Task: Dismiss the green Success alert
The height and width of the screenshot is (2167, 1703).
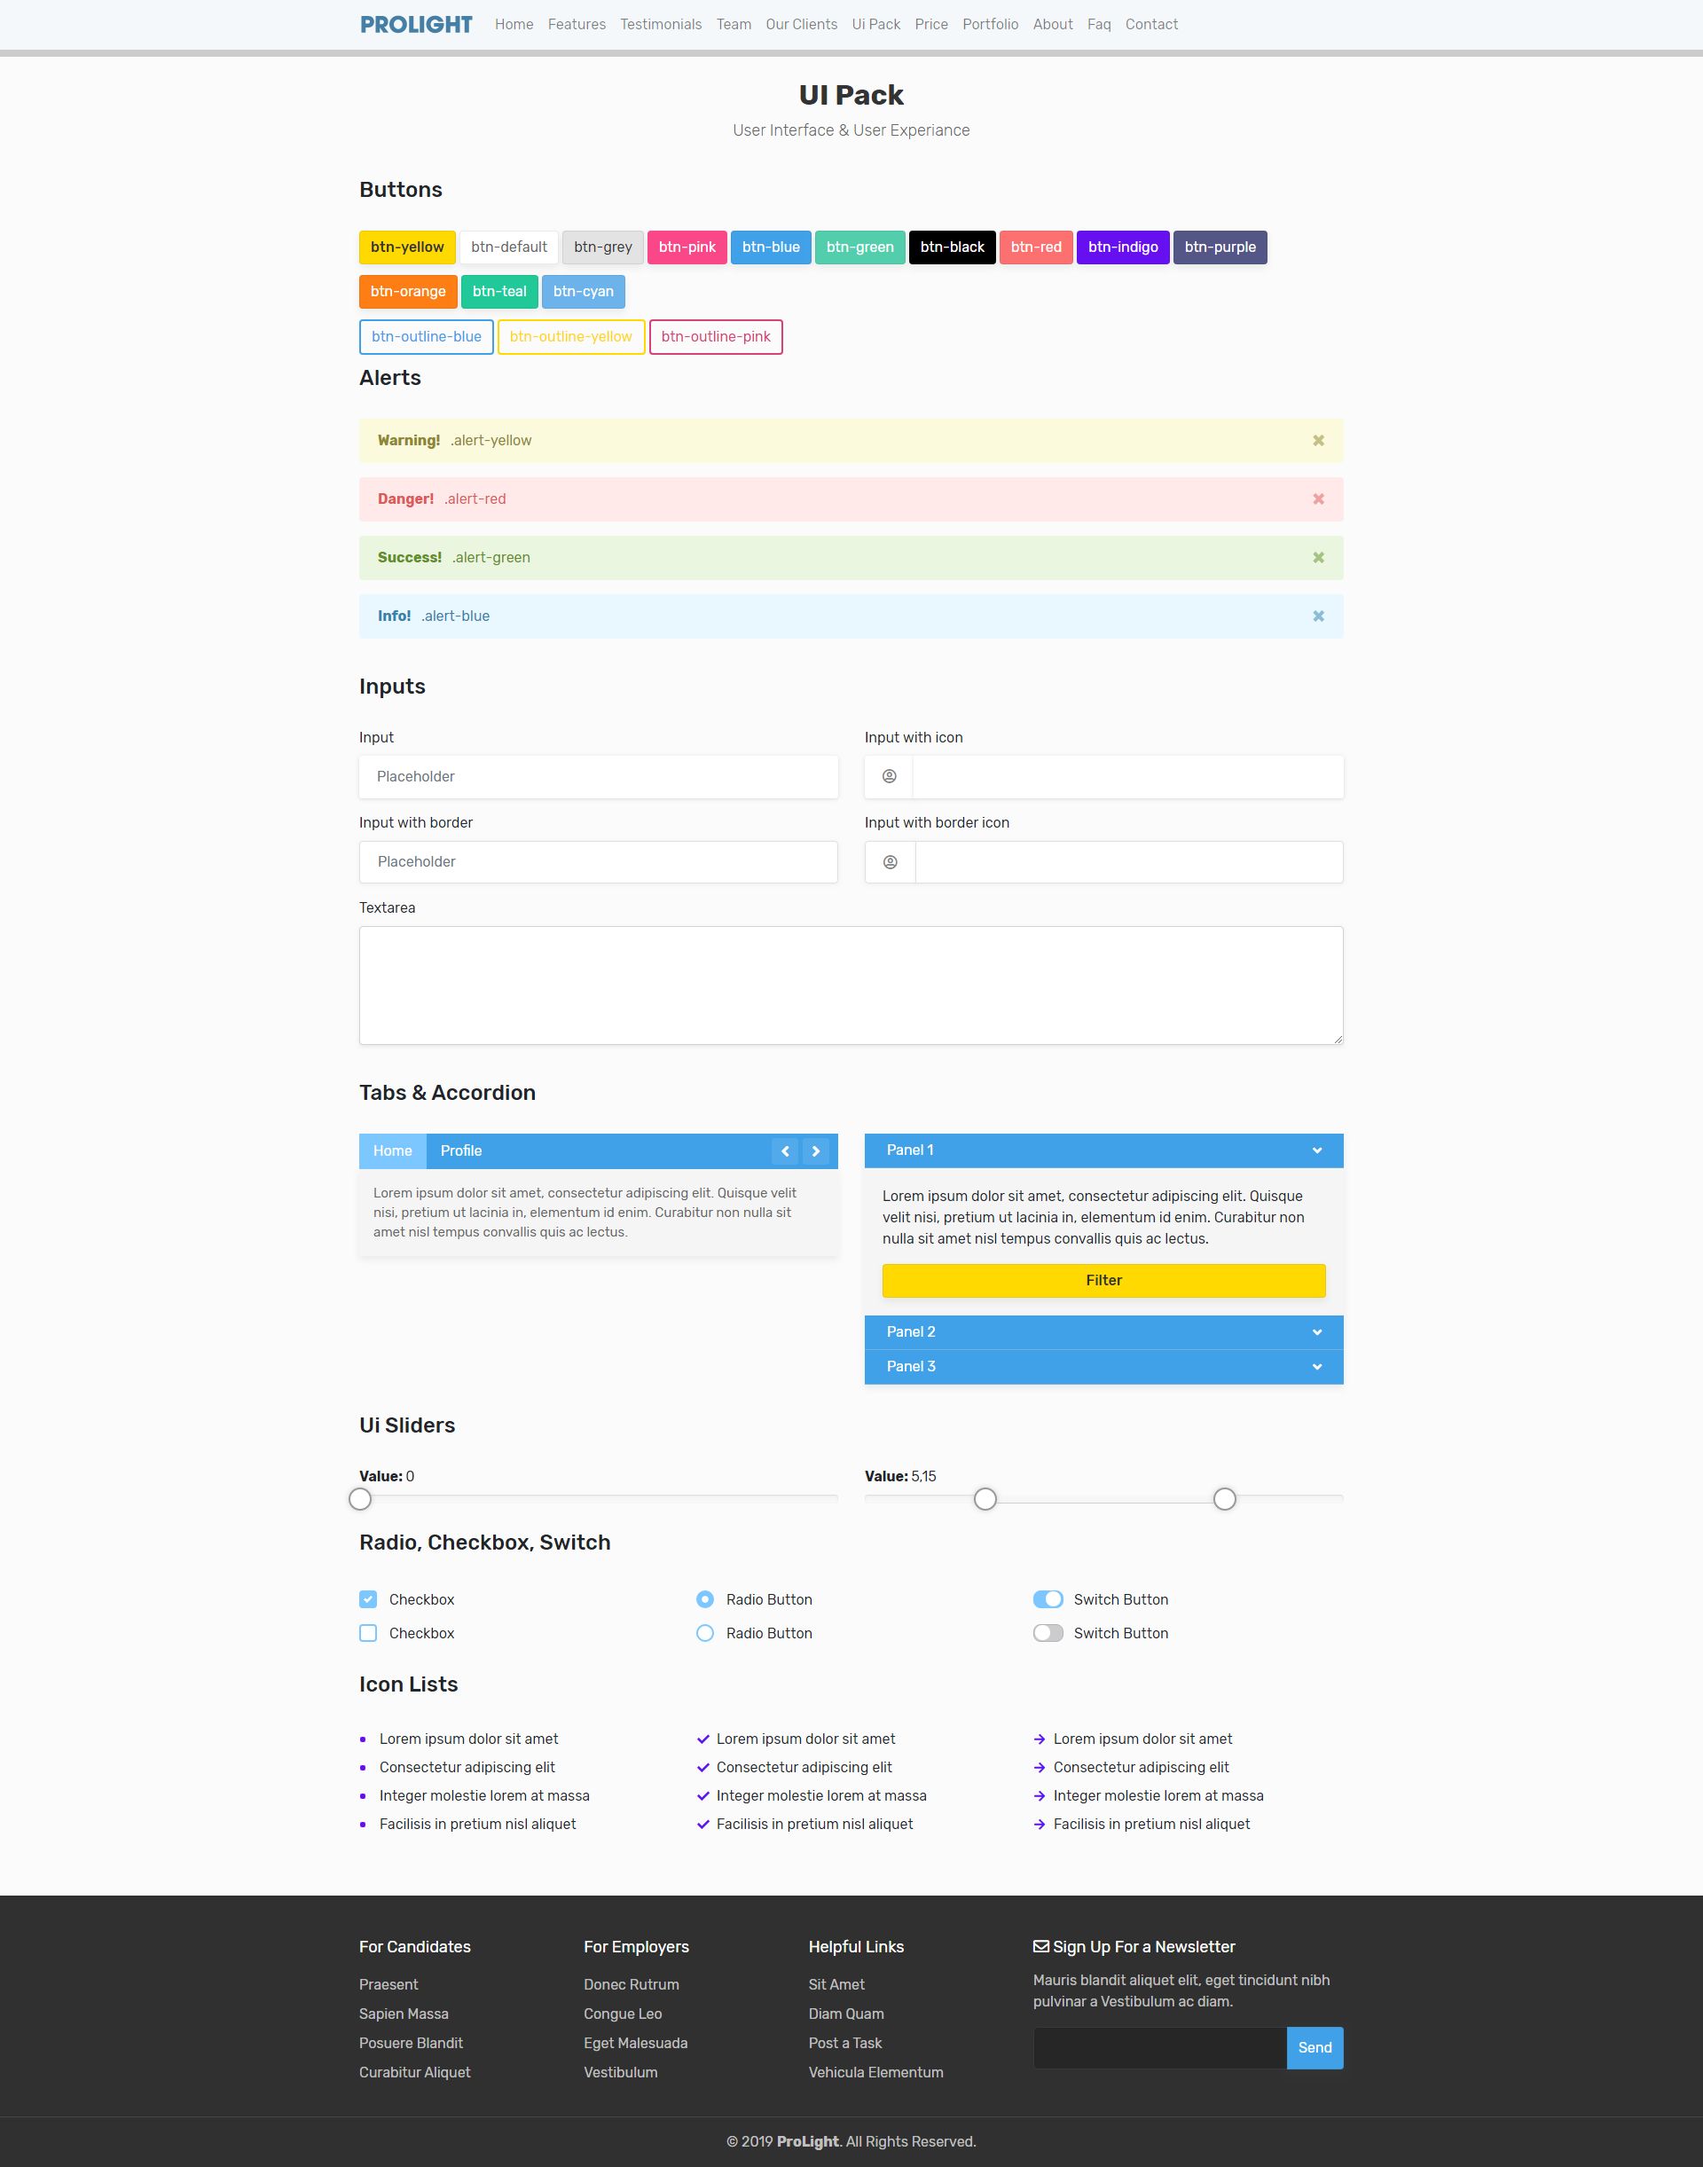Action: 1318,557
